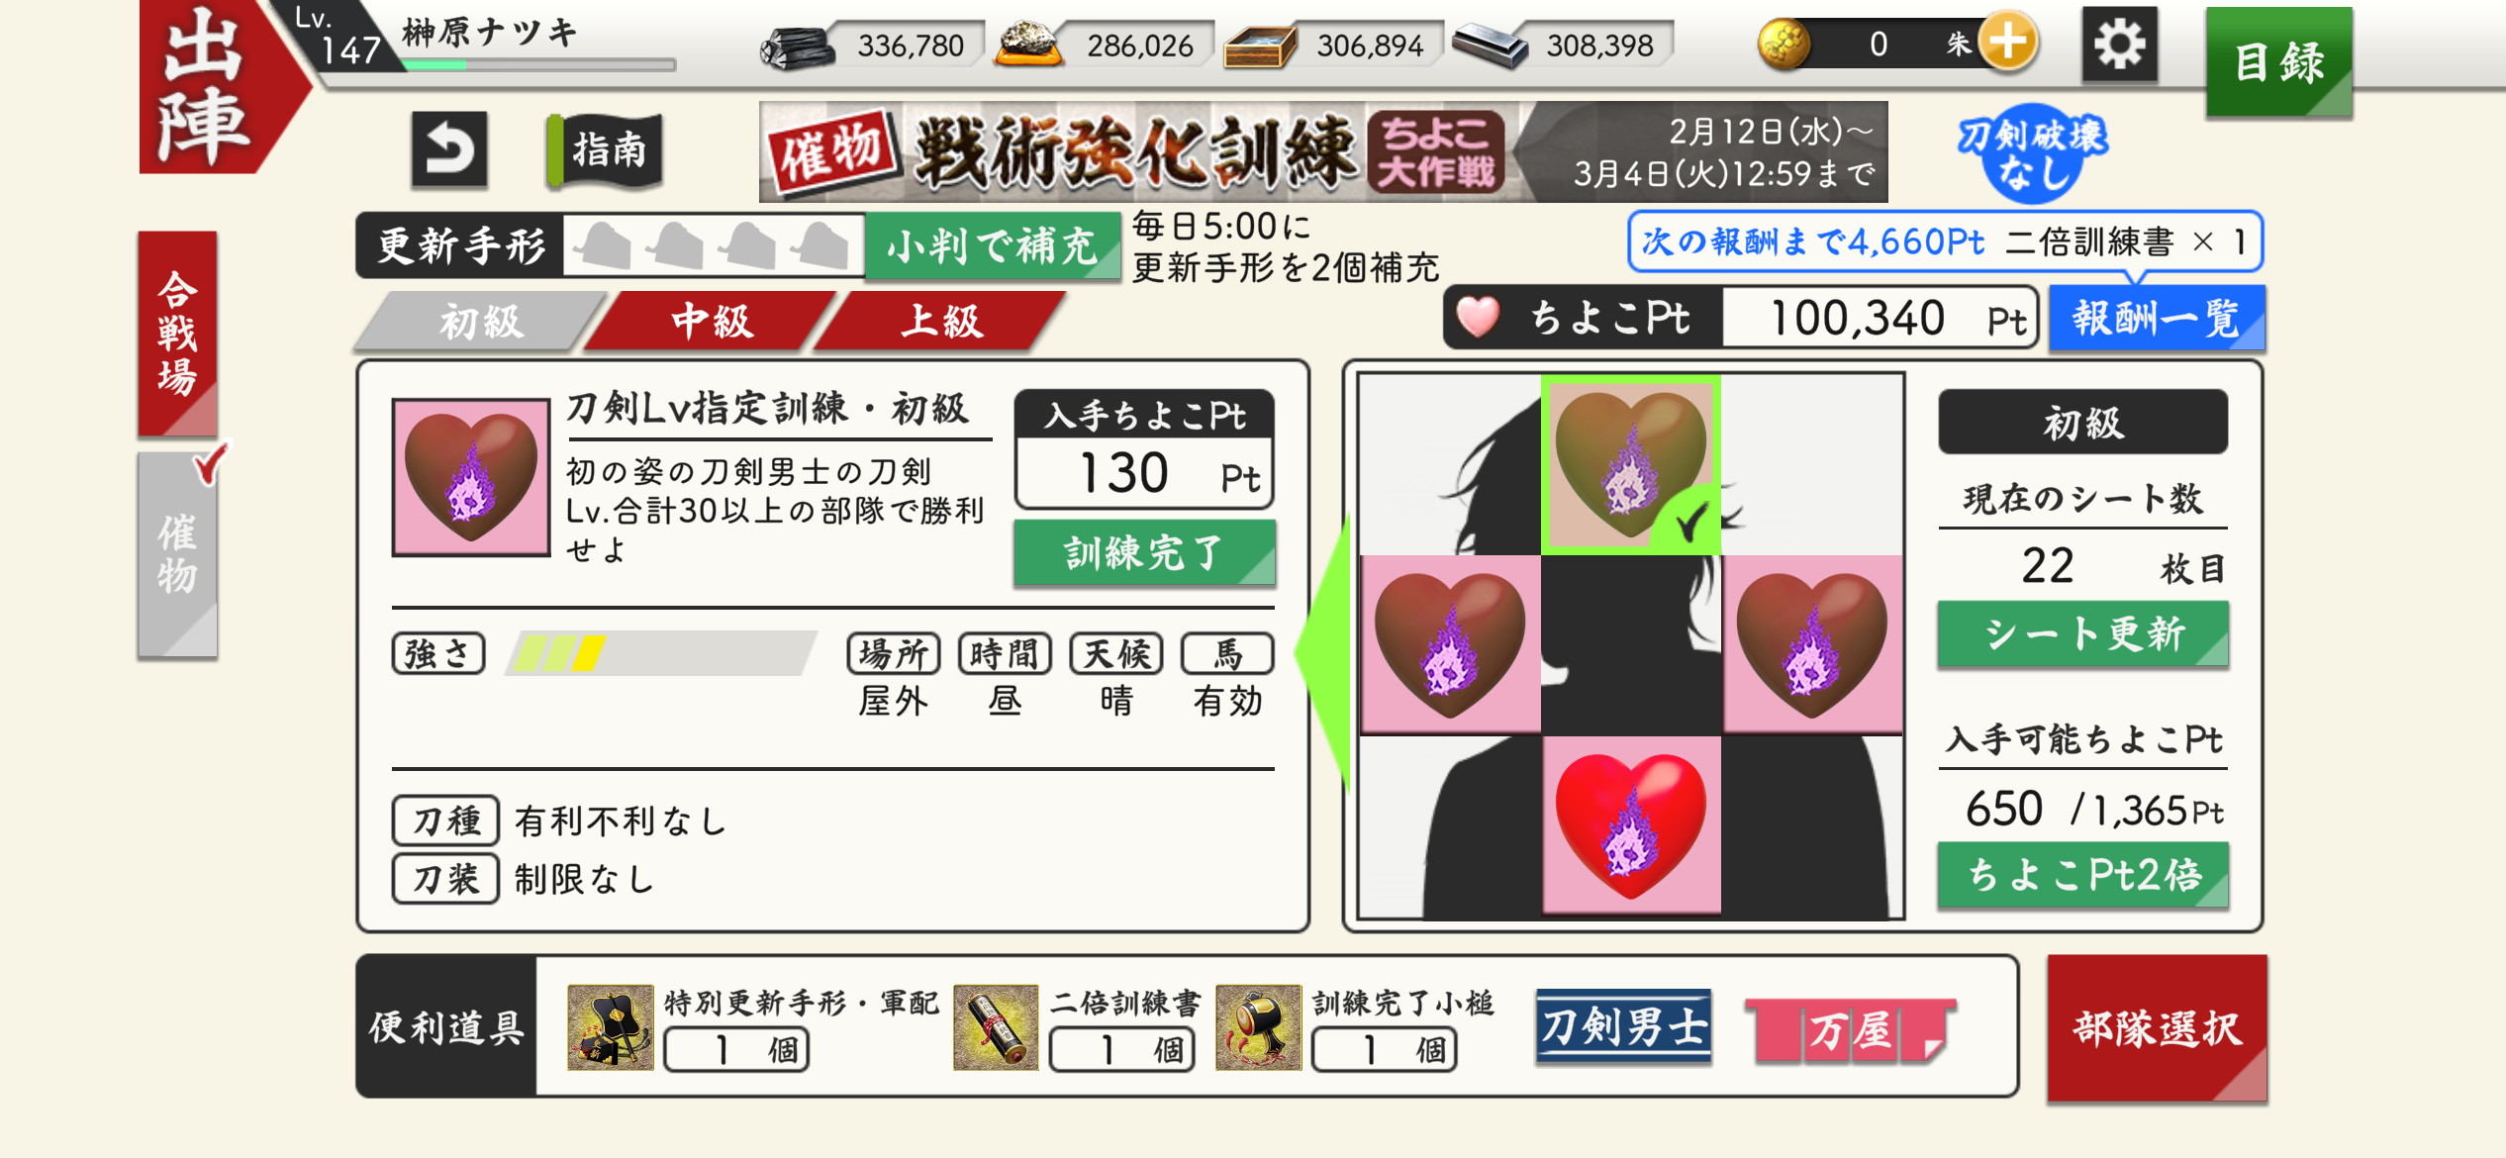Screen dimensions: 2506x1158
Task: Select the right brown heart panel
Action: [1812, 644]
